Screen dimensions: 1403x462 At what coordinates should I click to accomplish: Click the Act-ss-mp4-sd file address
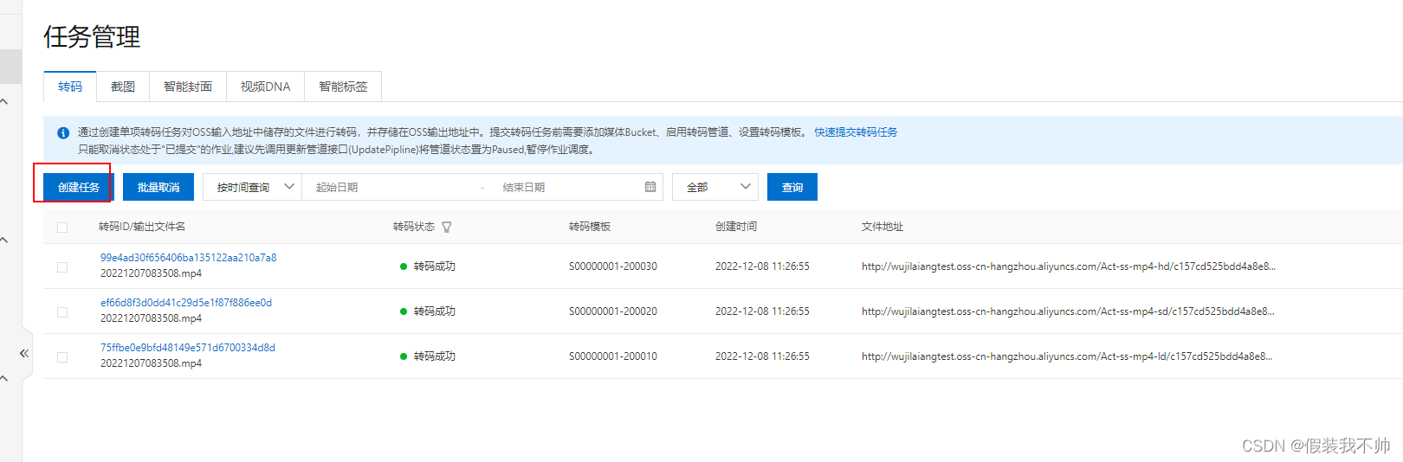[1068, 311]
